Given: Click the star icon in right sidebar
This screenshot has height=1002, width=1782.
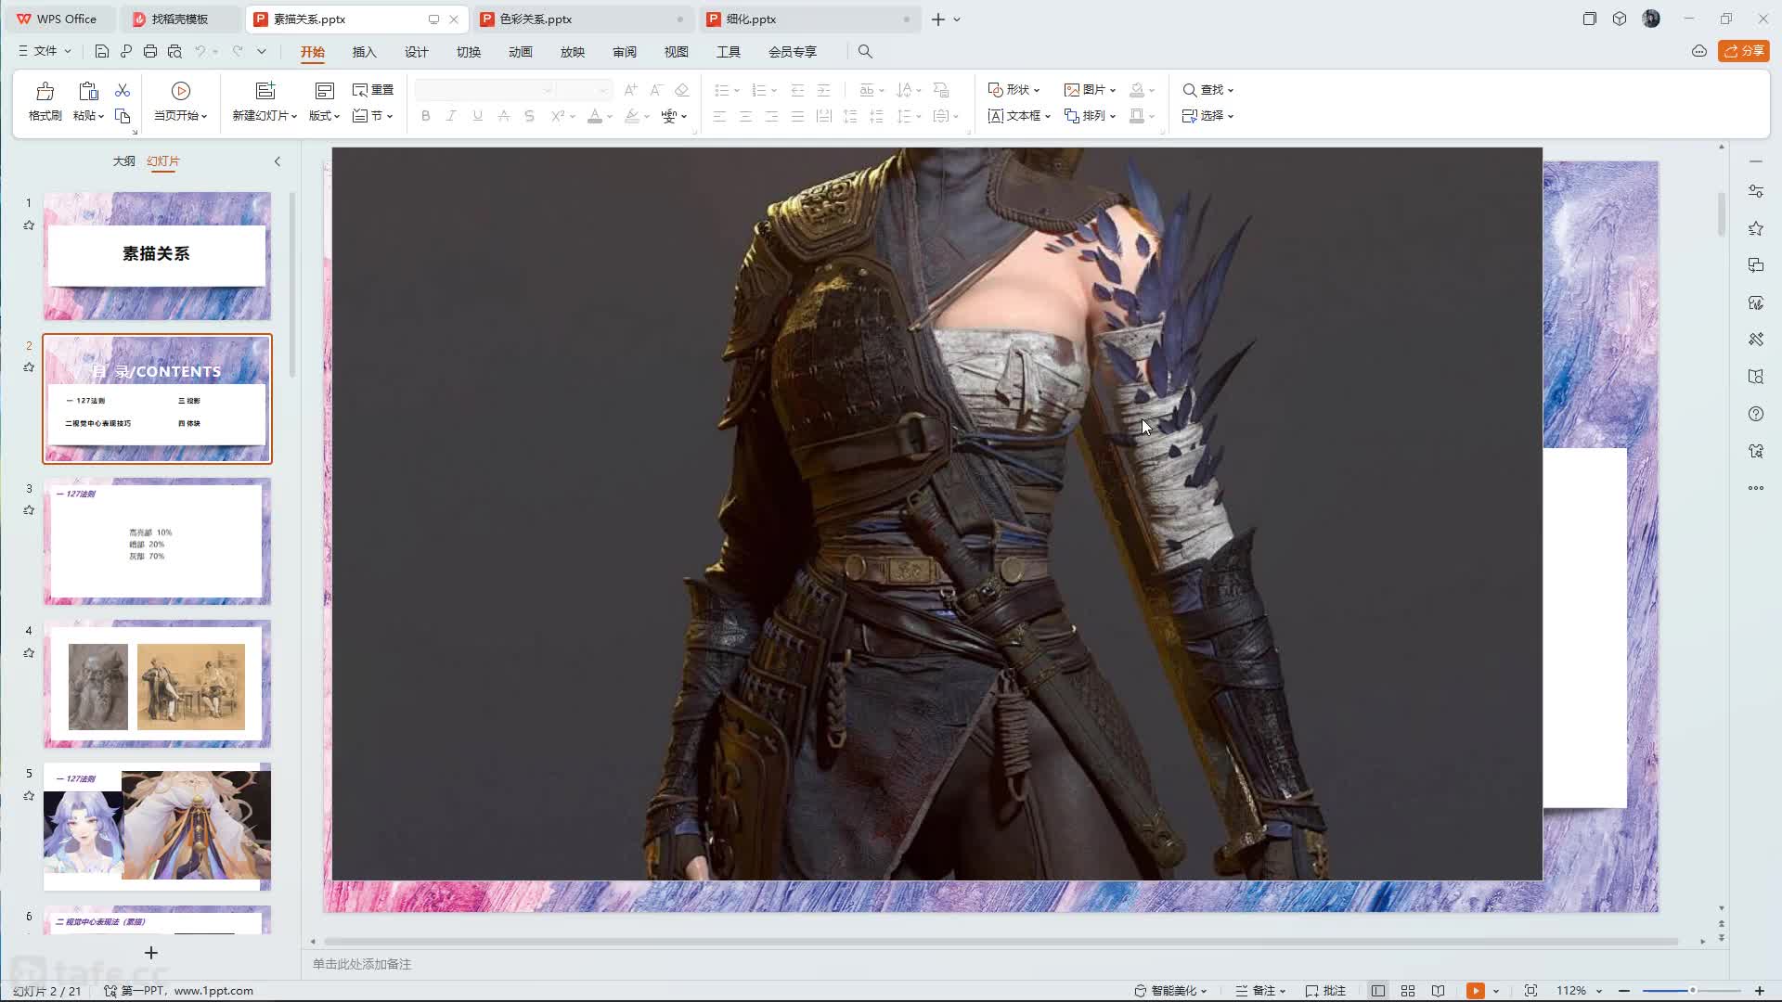Looking at the screenshot, I should click(1756, 228).
